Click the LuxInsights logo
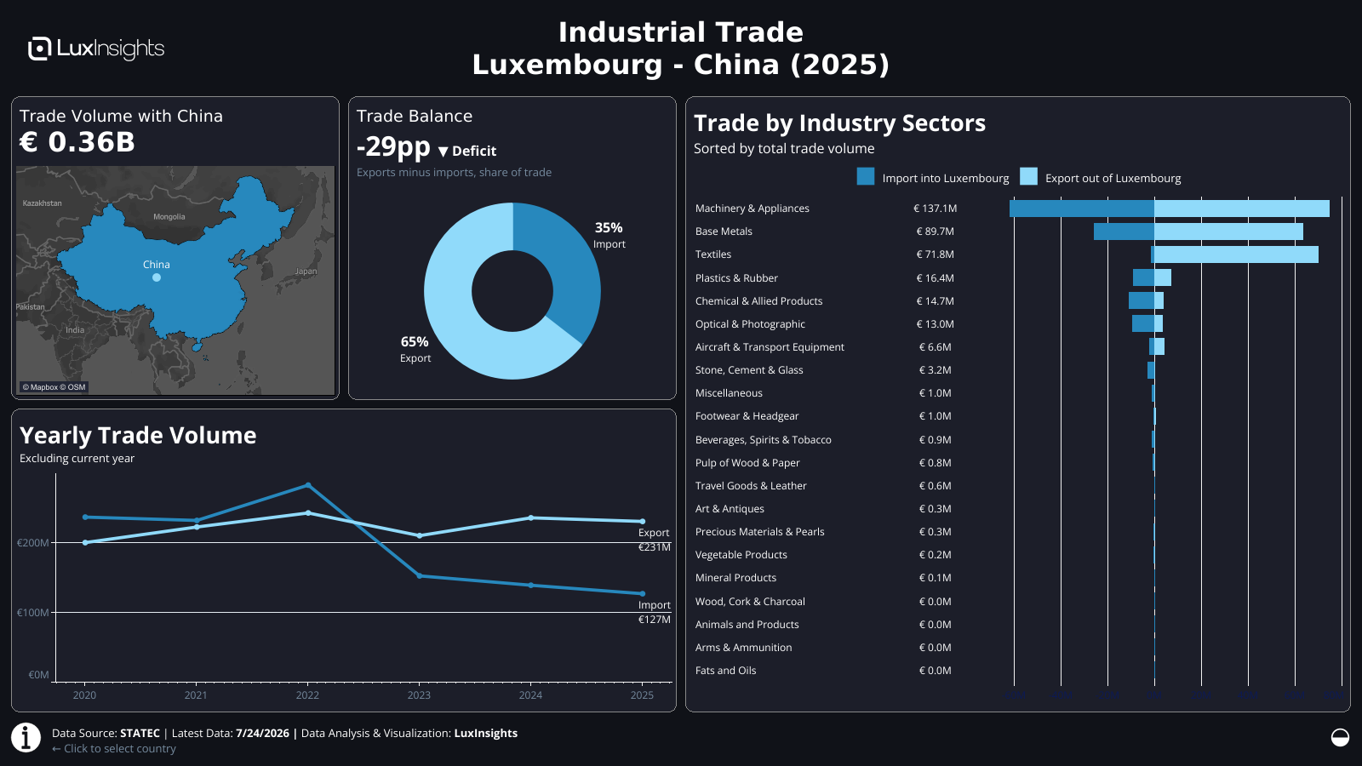 tap(96, 49)
